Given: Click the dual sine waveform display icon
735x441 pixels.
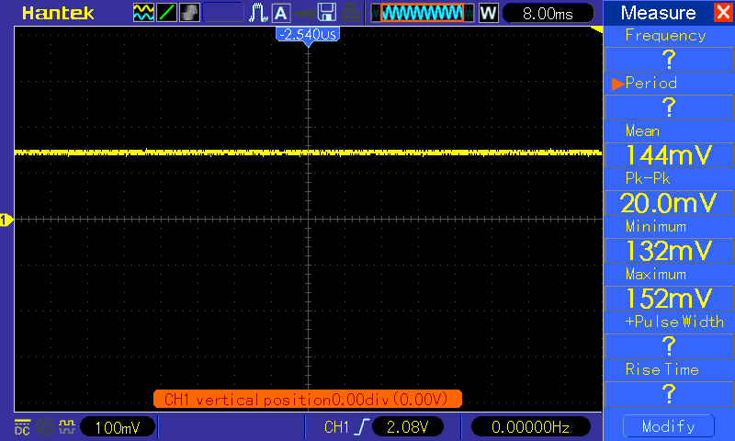Looking at the screenshot, I should pyautogui.click(x=143, y=13).
